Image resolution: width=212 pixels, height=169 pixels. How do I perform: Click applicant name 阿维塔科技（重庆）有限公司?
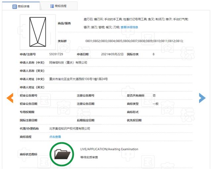point(68,63)
